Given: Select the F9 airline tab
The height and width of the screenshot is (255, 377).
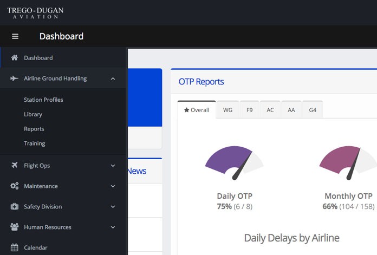Looking at the screenshot, I should tap(249, 110).
